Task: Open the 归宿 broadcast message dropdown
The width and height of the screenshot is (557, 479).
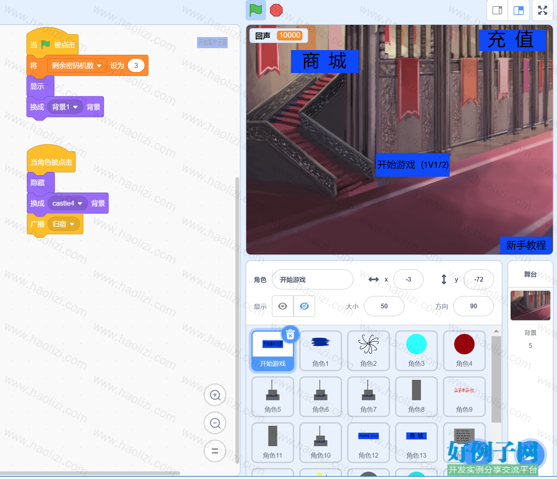Action: point(64,224)
